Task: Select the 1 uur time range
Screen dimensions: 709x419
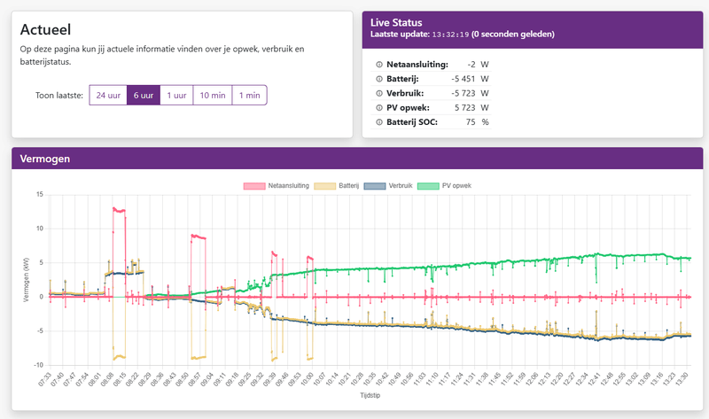Action: (x=176, y=96)
